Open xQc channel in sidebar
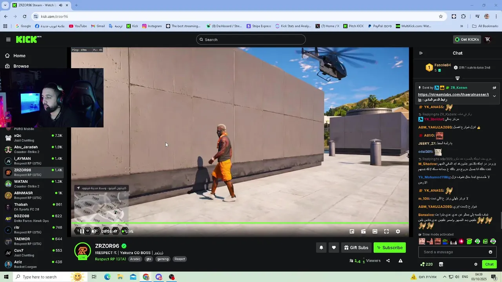Image resolution: width=502 pixels, height=282 pixels. 34,138
